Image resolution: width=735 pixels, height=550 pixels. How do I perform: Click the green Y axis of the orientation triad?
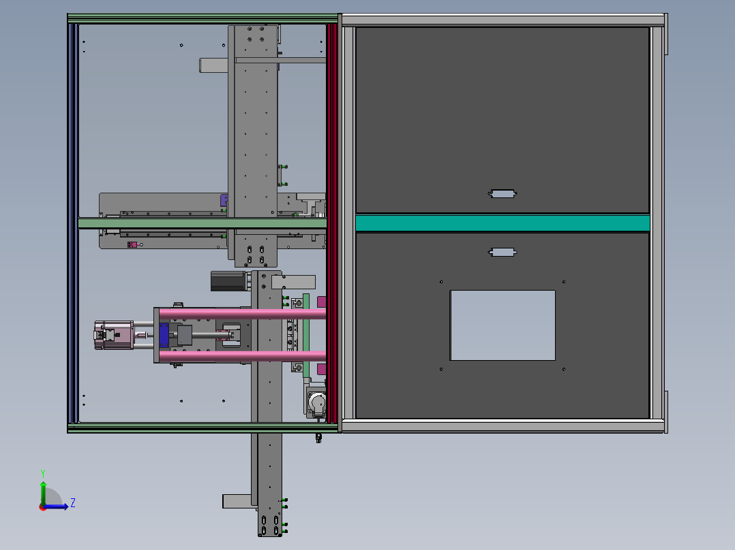pyautogui.click(x=43, y=492)
